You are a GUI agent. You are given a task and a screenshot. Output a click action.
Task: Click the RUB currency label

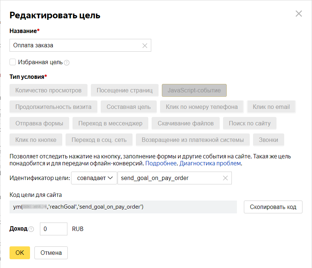(78, 229)
